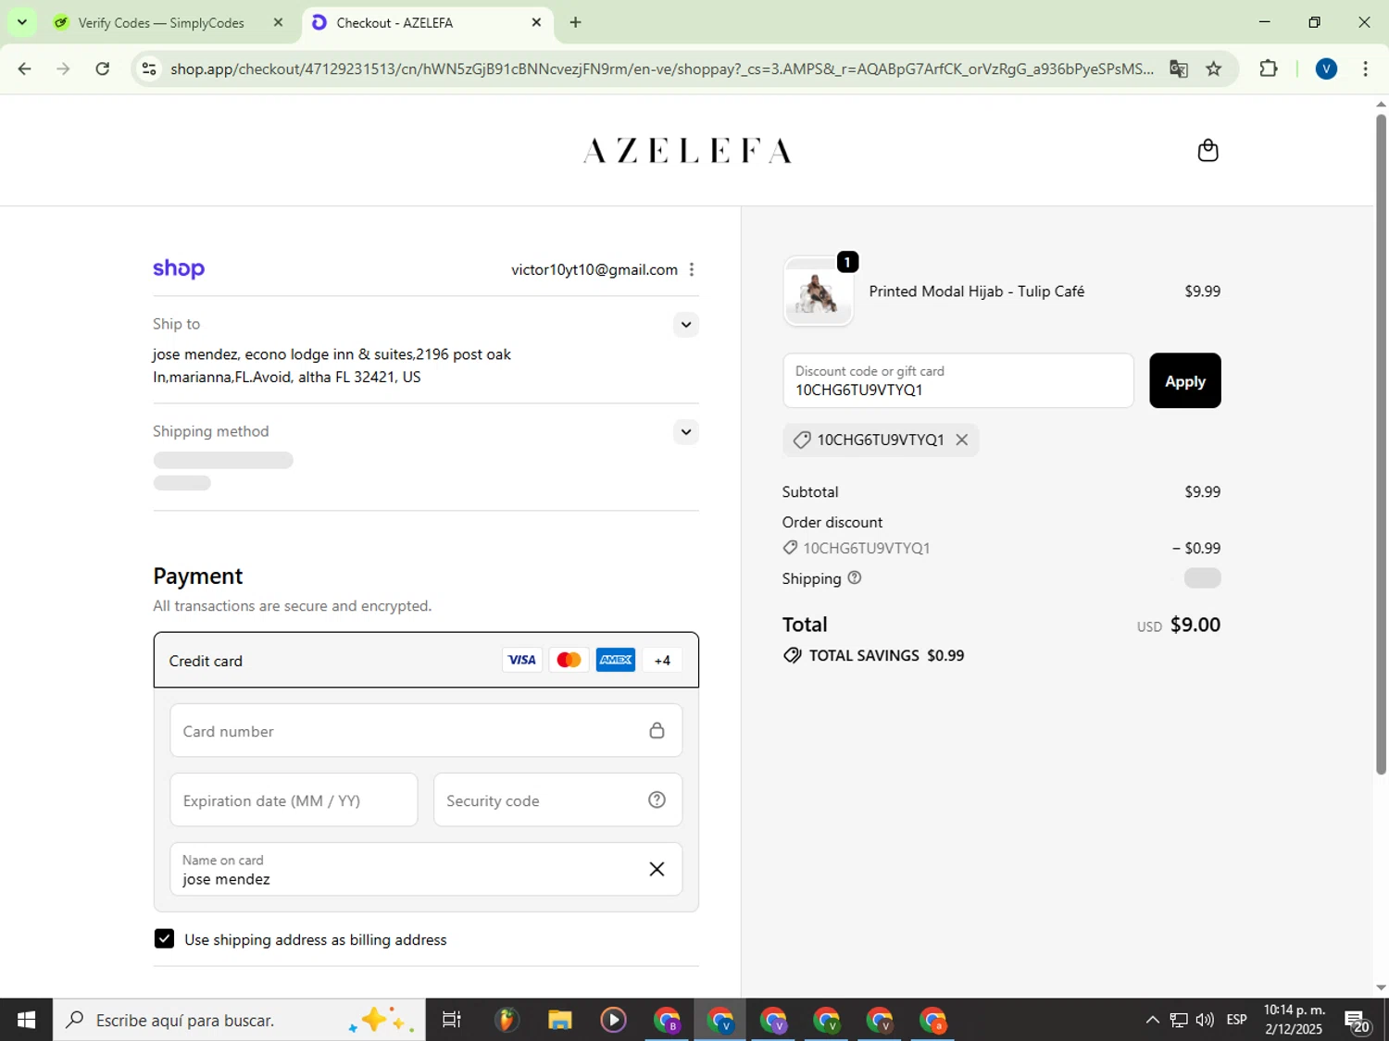The height and width of the screenshot is (1041, 1389).
Task: Go back to the previous page
Action: [x=24, y=68]
